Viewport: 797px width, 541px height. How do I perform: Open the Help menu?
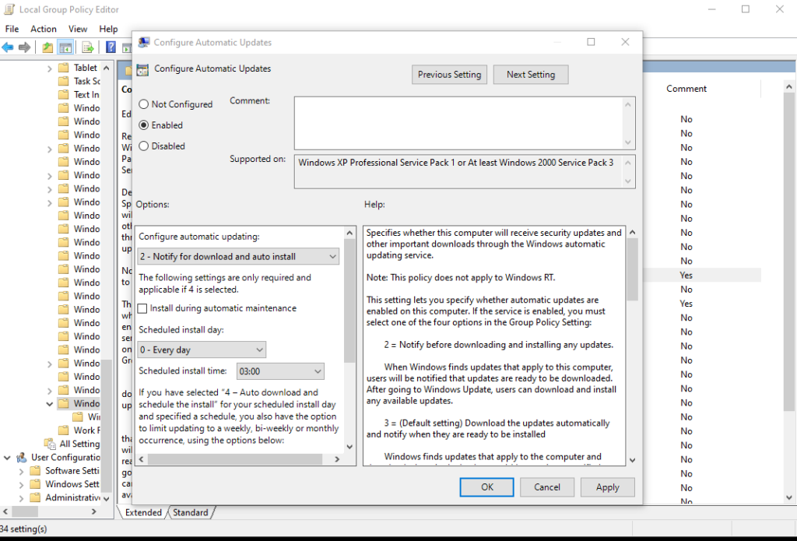tap(108, 29)
